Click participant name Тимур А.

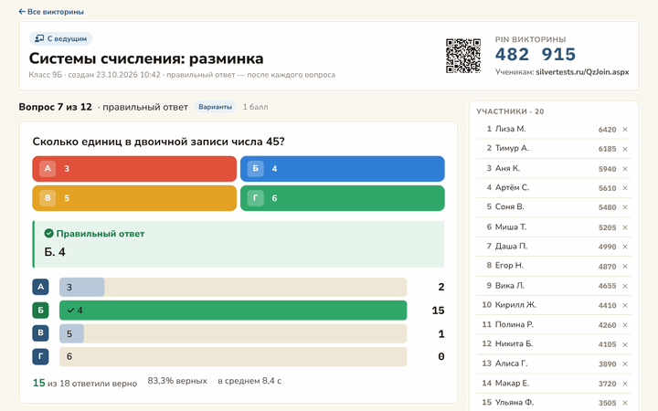click(512, 148)
